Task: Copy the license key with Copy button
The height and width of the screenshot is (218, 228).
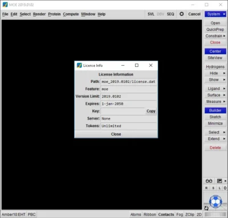Action: [151, 111]
